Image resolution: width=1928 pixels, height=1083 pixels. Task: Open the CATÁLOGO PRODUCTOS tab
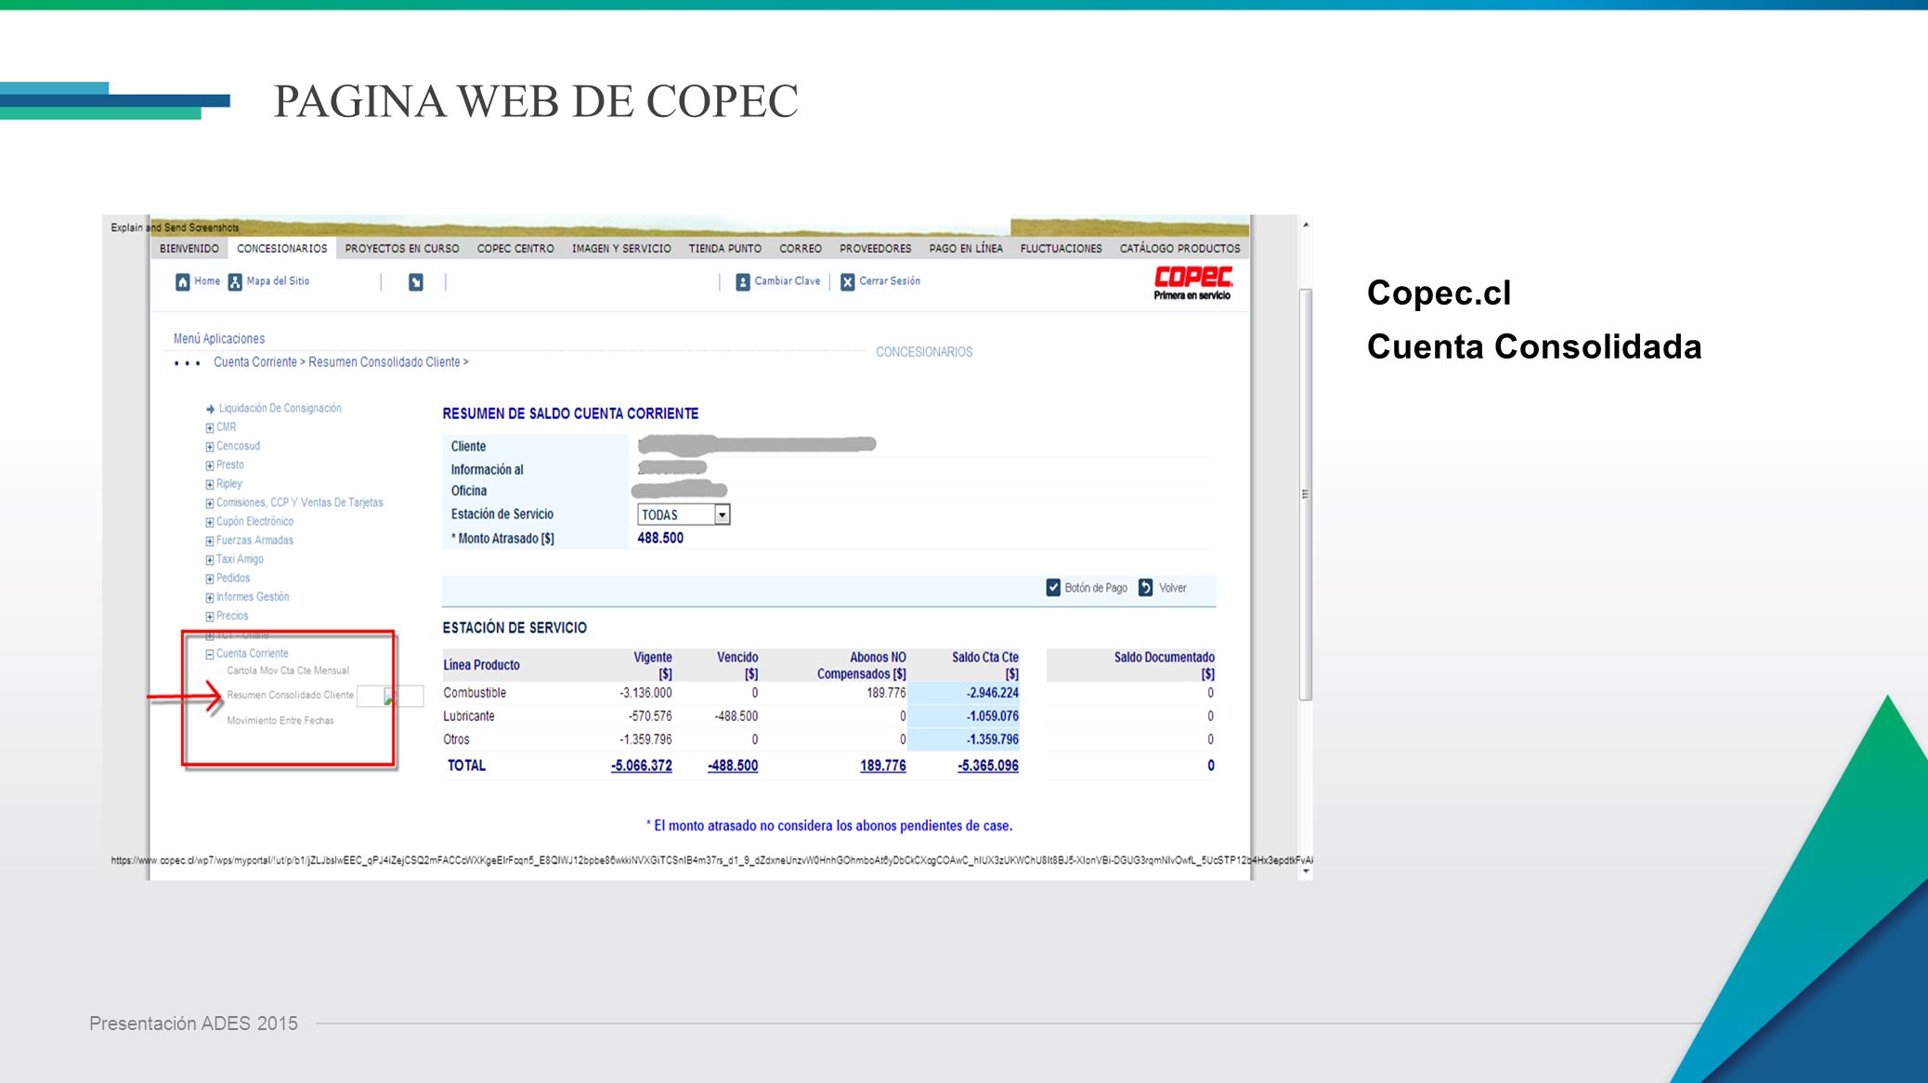1180,249
